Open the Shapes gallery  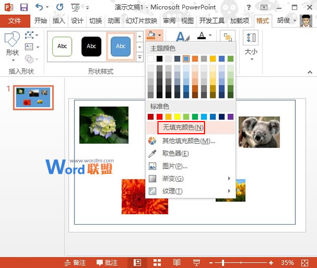(x=12, y=47)
